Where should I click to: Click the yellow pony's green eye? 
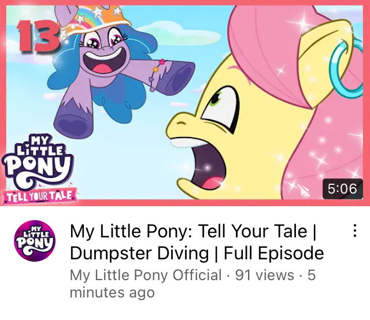(216, 99)
